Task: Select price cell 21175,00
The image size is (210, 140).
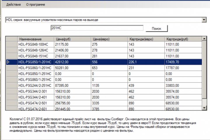Action: point(72,44)
